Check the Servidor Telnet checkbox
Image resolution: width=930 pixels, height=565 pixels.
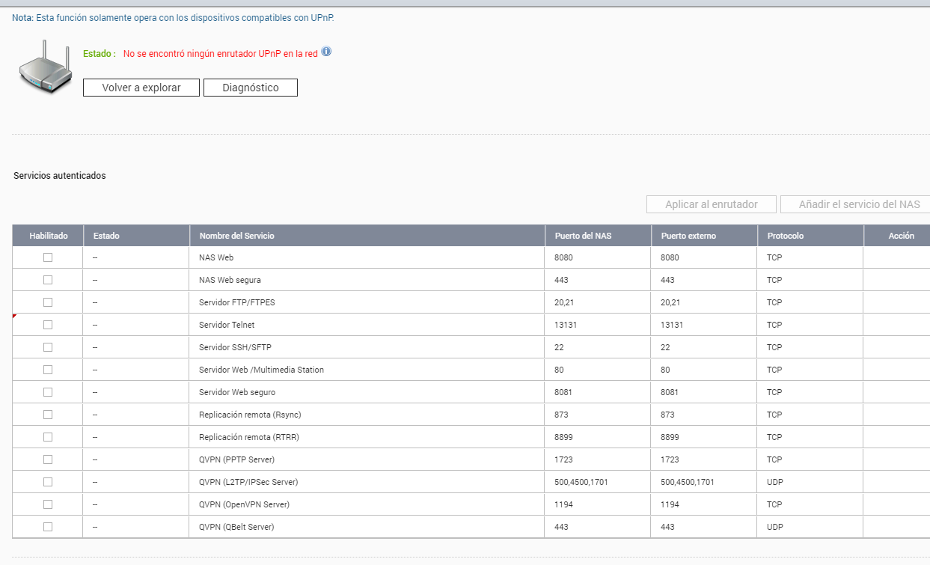tap(48, 325)
